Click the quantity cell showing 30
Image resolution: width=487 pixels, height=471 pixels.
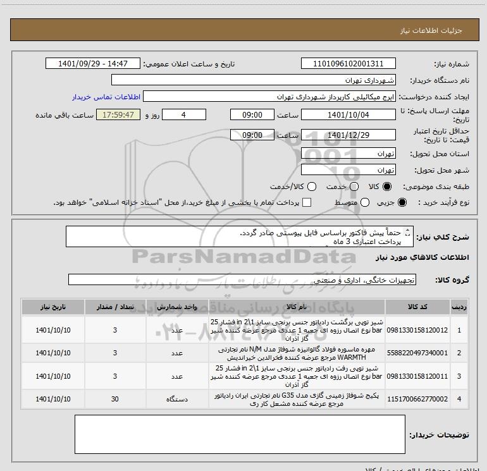[115, 399]
